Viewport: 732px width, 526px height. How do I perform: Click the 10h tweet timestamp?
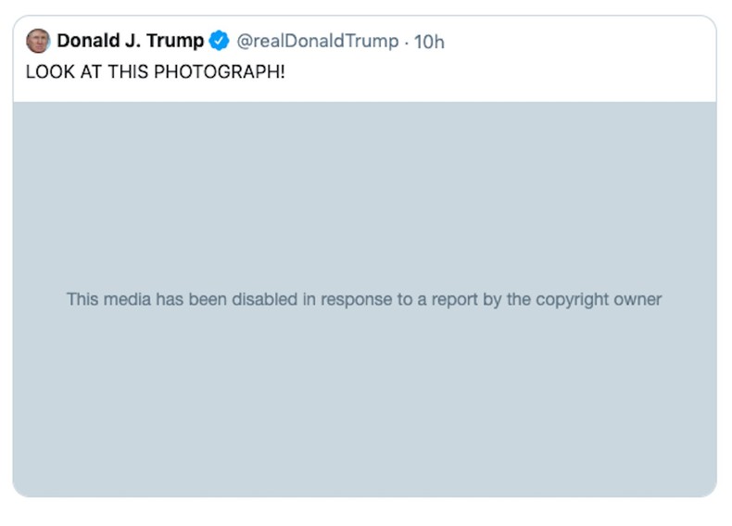[429, 42]
